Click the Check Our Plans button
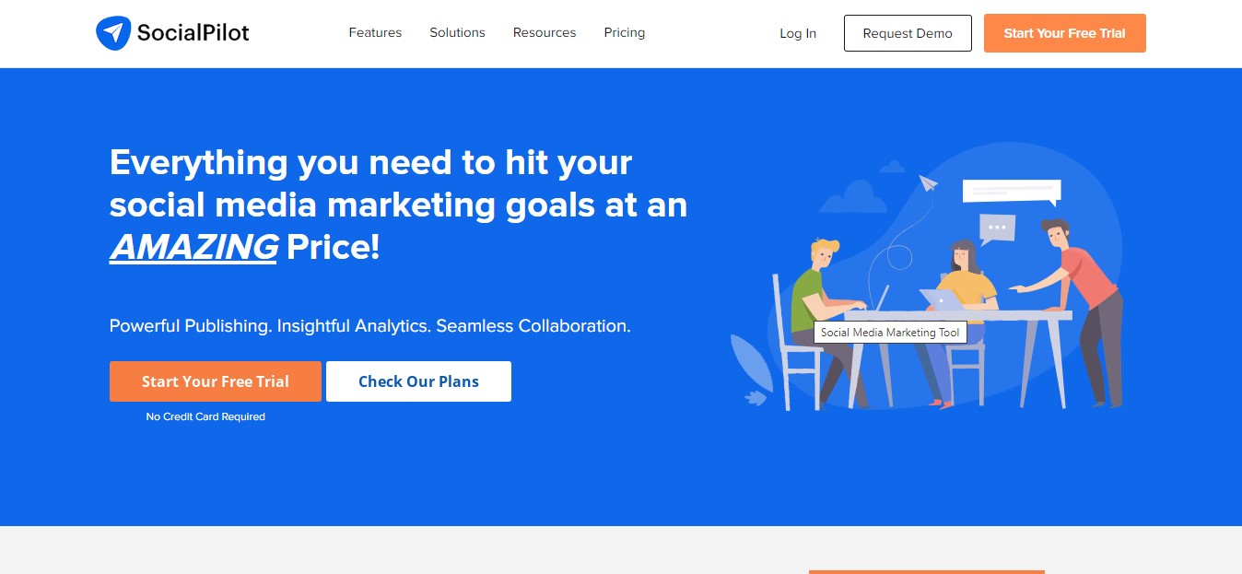 point(418,381)
